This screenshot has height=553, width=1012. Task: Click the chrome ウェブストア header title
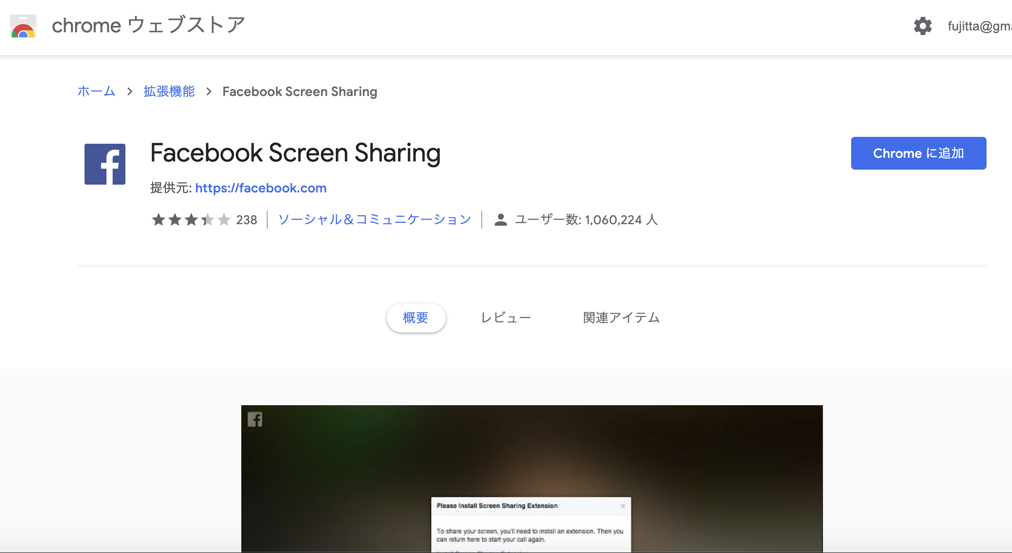148,25
